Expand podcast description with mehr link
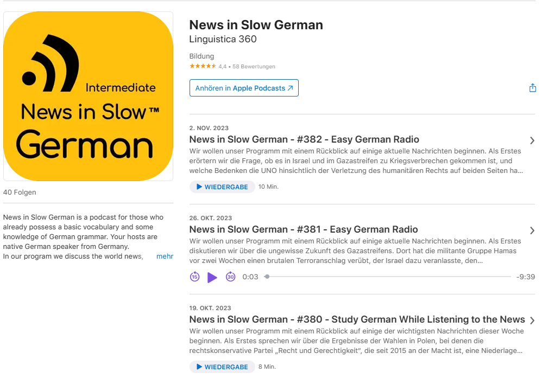 [165, 256]
